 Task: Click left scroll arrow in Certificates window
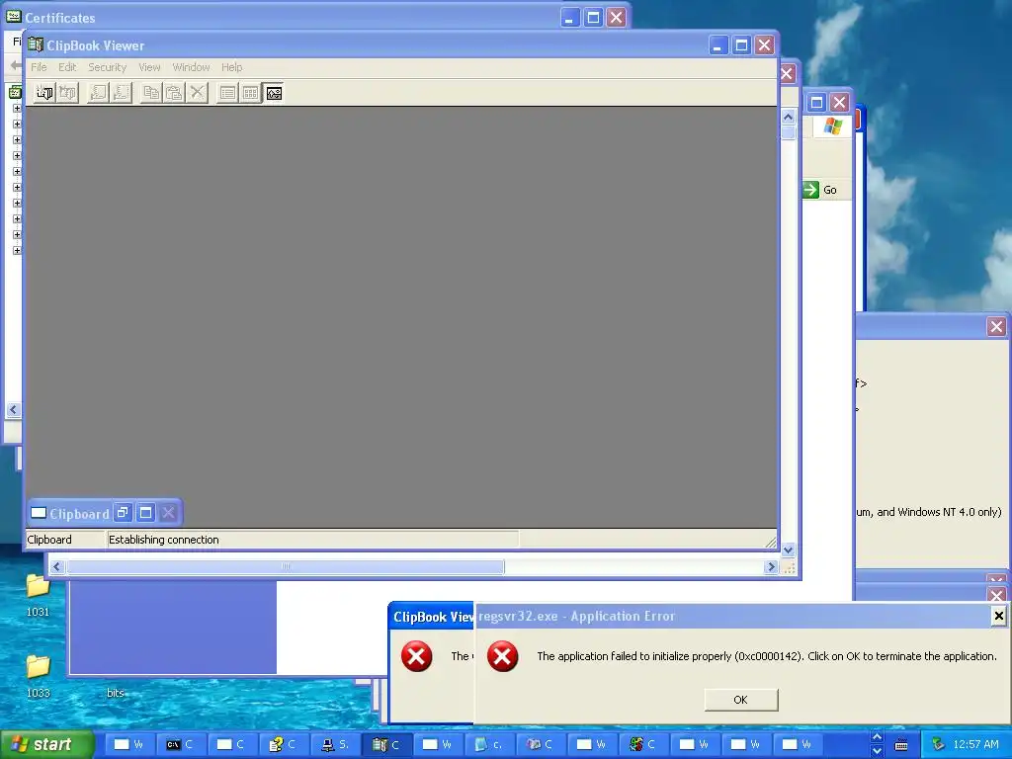pyautogui.click(x=13, y=410)
